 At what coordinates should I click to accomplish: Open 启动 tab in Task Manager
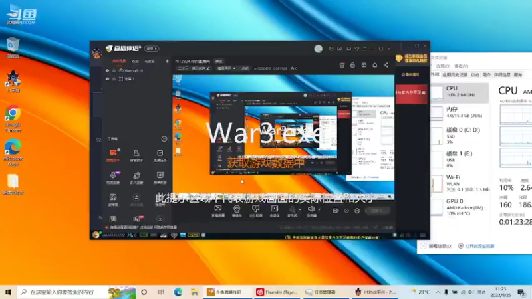(475, 75)
